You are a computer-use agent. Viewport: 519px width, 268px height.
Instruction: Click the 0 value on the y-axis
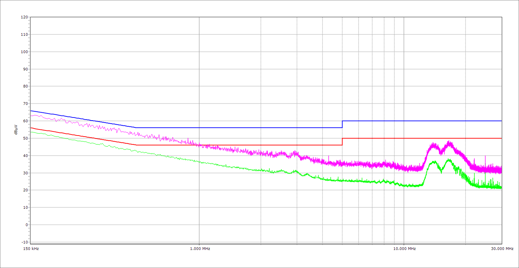coord(26,225)
